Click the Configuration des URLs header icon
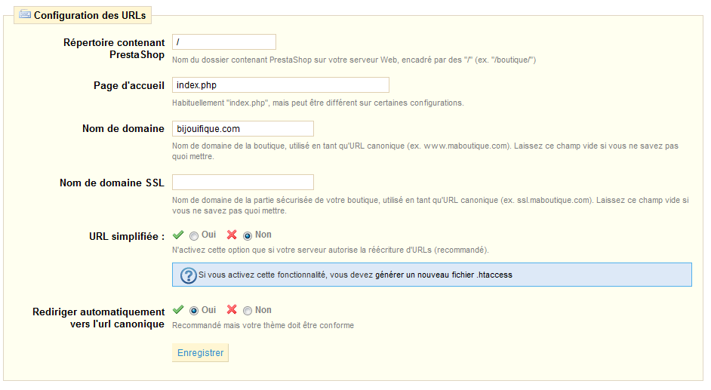Viewport: 711px width, 390px height. [25, 14]
